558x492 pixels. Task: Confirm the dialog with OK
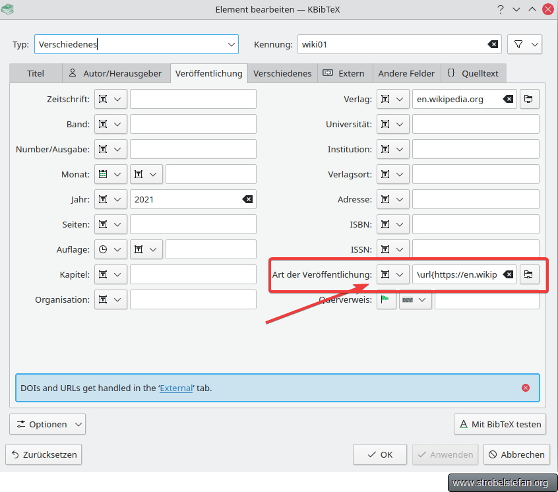(x=380, y=454)
